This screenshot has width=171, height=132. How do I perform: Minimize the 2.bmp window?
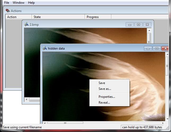[x=130, y=25]
